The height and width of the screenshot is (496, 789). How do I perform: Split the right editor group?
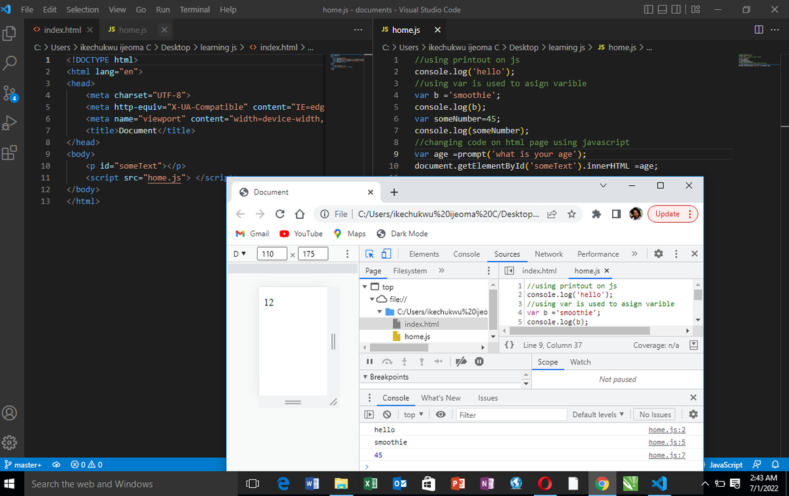[x=759, y=30]
